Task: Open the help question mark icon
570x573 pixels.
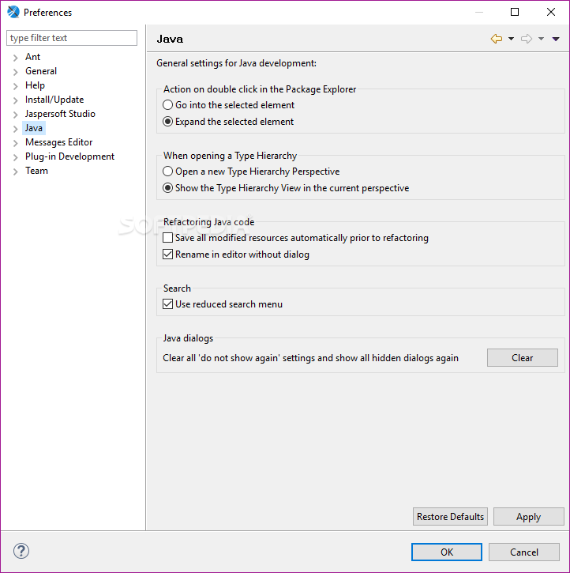Action: click(21, 551)
